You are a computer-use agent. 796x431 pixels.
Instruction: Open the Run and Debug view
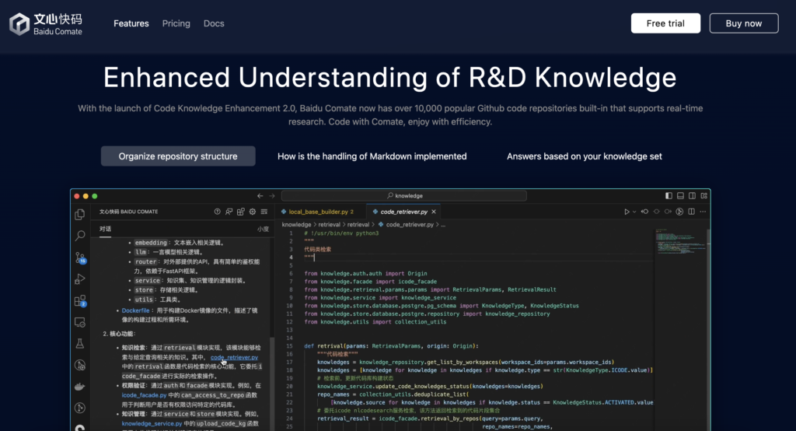[x=80, y=279]
